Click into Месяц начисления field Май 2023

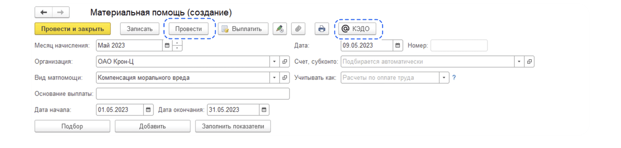129,45
